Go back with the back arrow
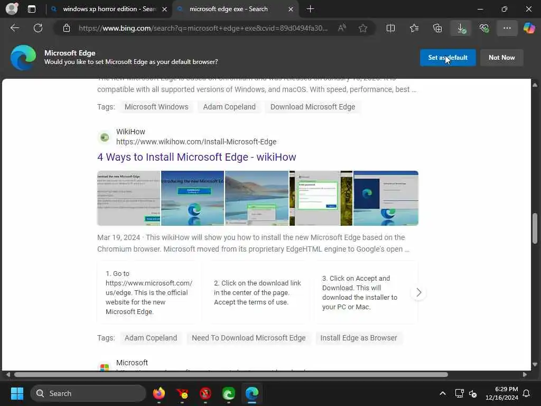The height and width of the screenshot is (406, 541). pos(14,28)
